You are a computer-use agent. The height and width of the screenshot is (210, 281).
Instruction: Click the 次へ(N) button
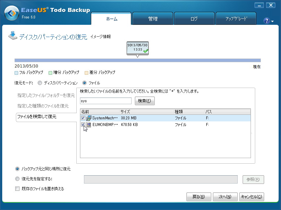click(225, 197)
